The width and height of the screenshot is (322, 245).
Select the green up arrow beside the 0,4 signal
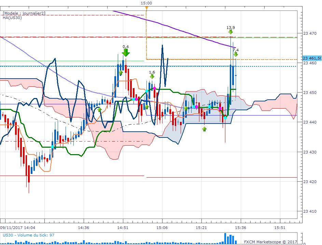coord(121,73)
